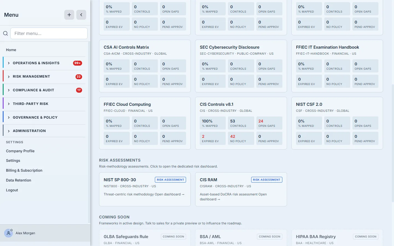This screenshot has height=246, width=394.
Task: Open Data Retention page
Action: coord(19,180)
